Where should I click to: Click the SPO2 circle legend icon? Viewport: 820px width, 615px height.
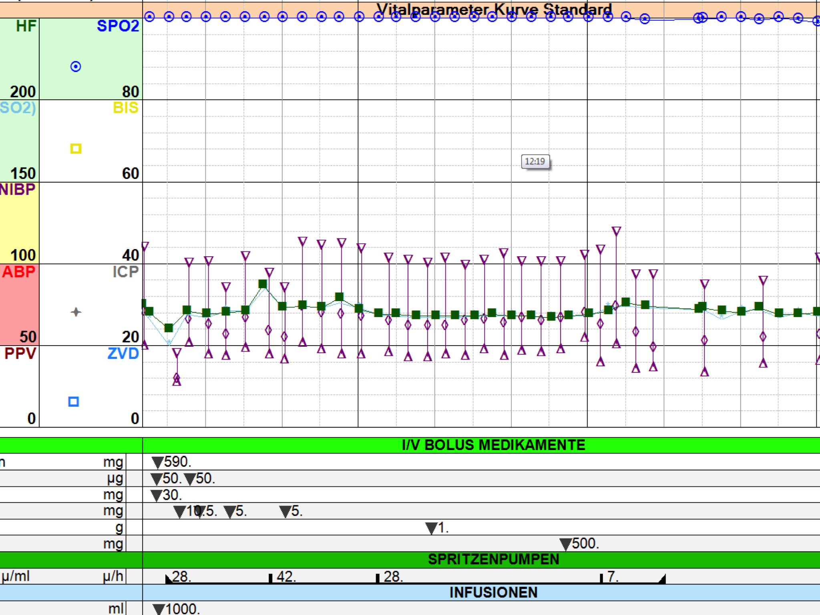pyautogui.click(x=76, y=66)
